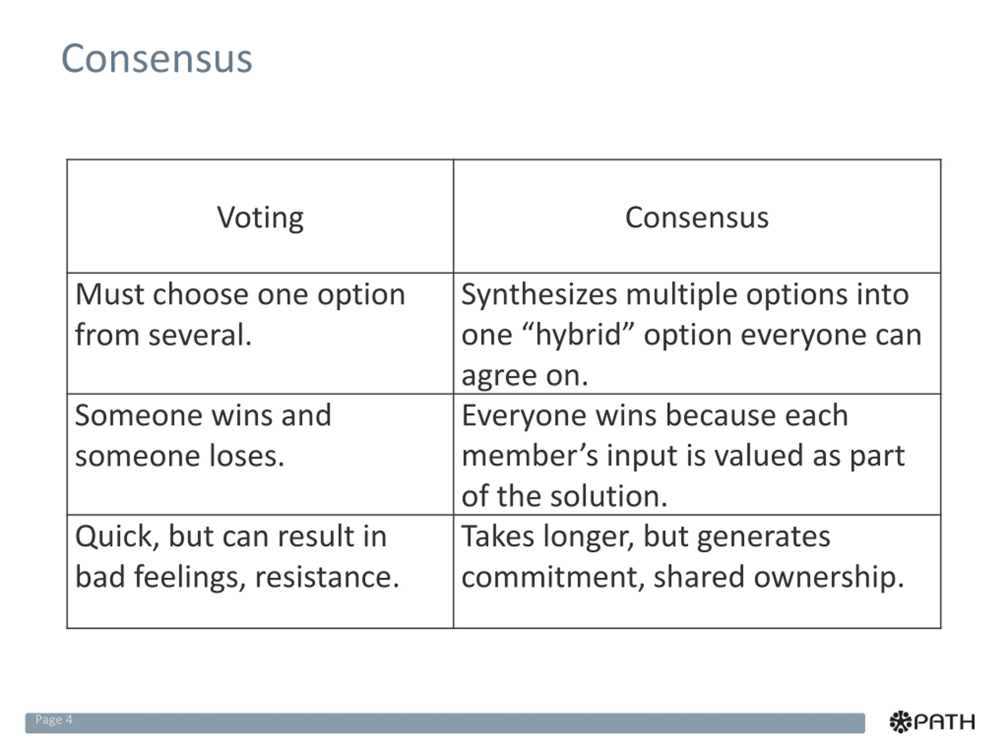Screen dimensions: 1008x756
Task: Click 'Someone wins and someone loses' cell
Action: click(x=260, y=454)
